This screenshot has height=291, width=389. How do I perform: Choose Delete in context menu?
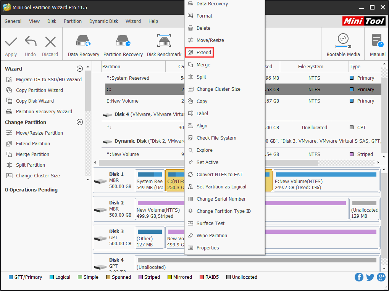pyautogui.click(x=224, y=28)
